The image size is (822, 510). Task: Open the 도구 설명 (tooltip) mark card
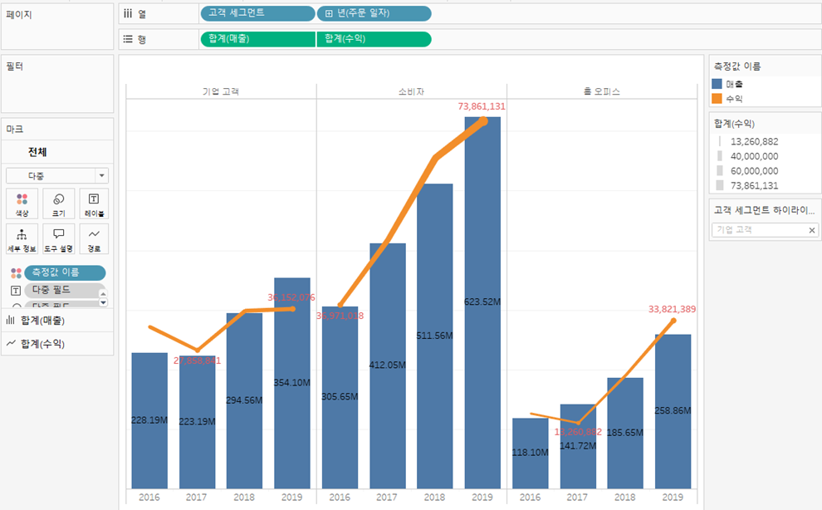(x=58, y=238)
